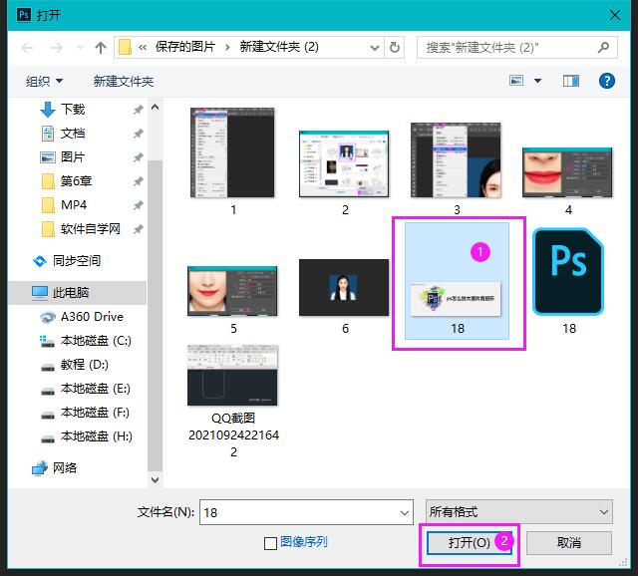638x576 pixels.
Task: Select the portrait thumbnail named 6
Action: (x=344, y=296)
